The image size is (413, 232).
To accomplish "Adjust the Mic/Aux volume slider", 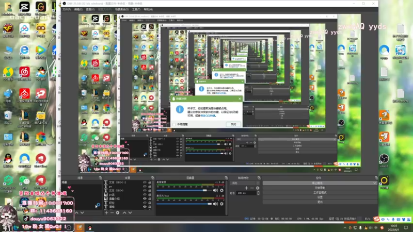I will [x=184, y=204].
